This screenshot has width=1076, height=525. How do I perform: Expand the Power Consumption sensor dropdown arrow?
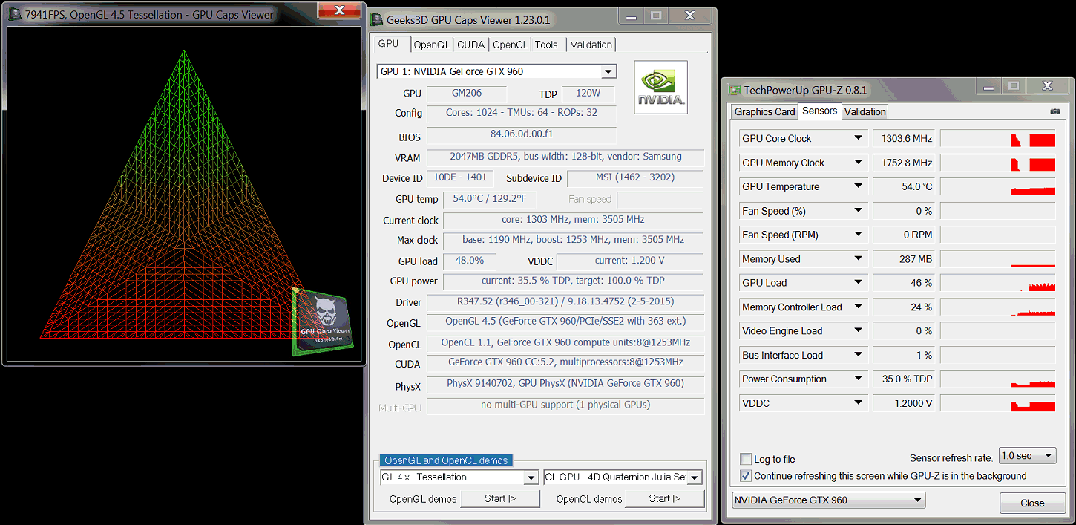pos(858,379)
